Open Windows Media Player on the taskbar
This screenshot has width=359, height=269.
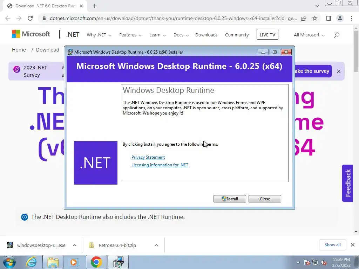(74, 262)
